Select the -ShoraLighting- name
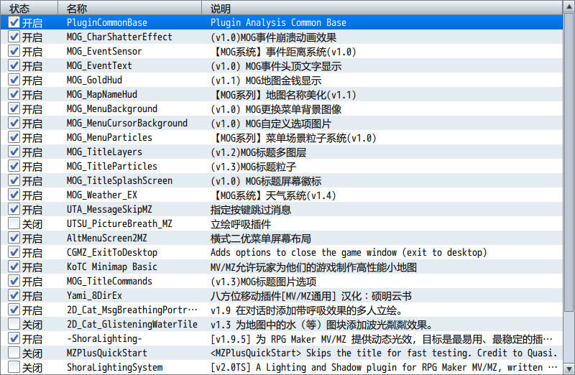Screen dimensions: 575x375 click(x=104, y=338)
